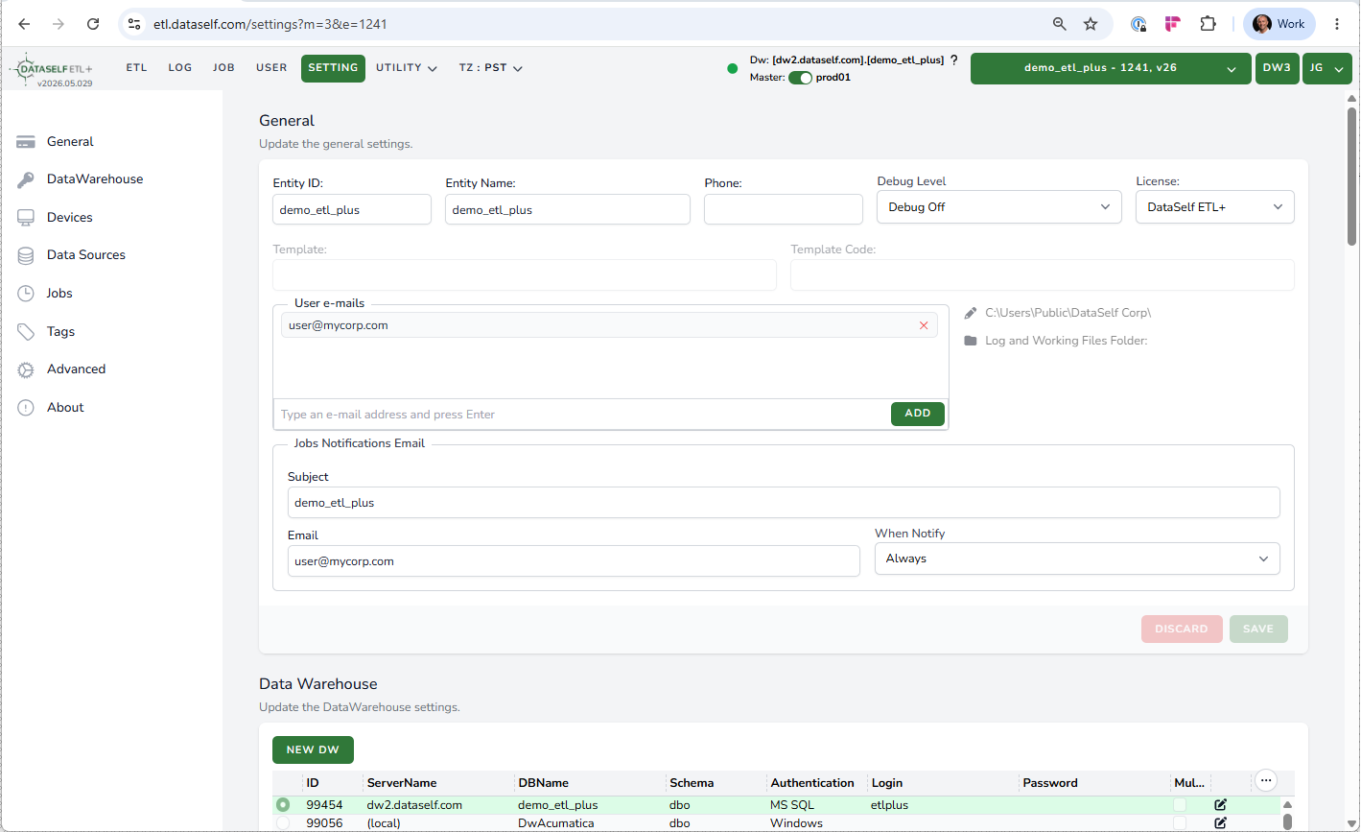This screenshot has width=1361, height=832.
Task: Open the Chrome three-dot menu
Action: [x=1337, y=24]
